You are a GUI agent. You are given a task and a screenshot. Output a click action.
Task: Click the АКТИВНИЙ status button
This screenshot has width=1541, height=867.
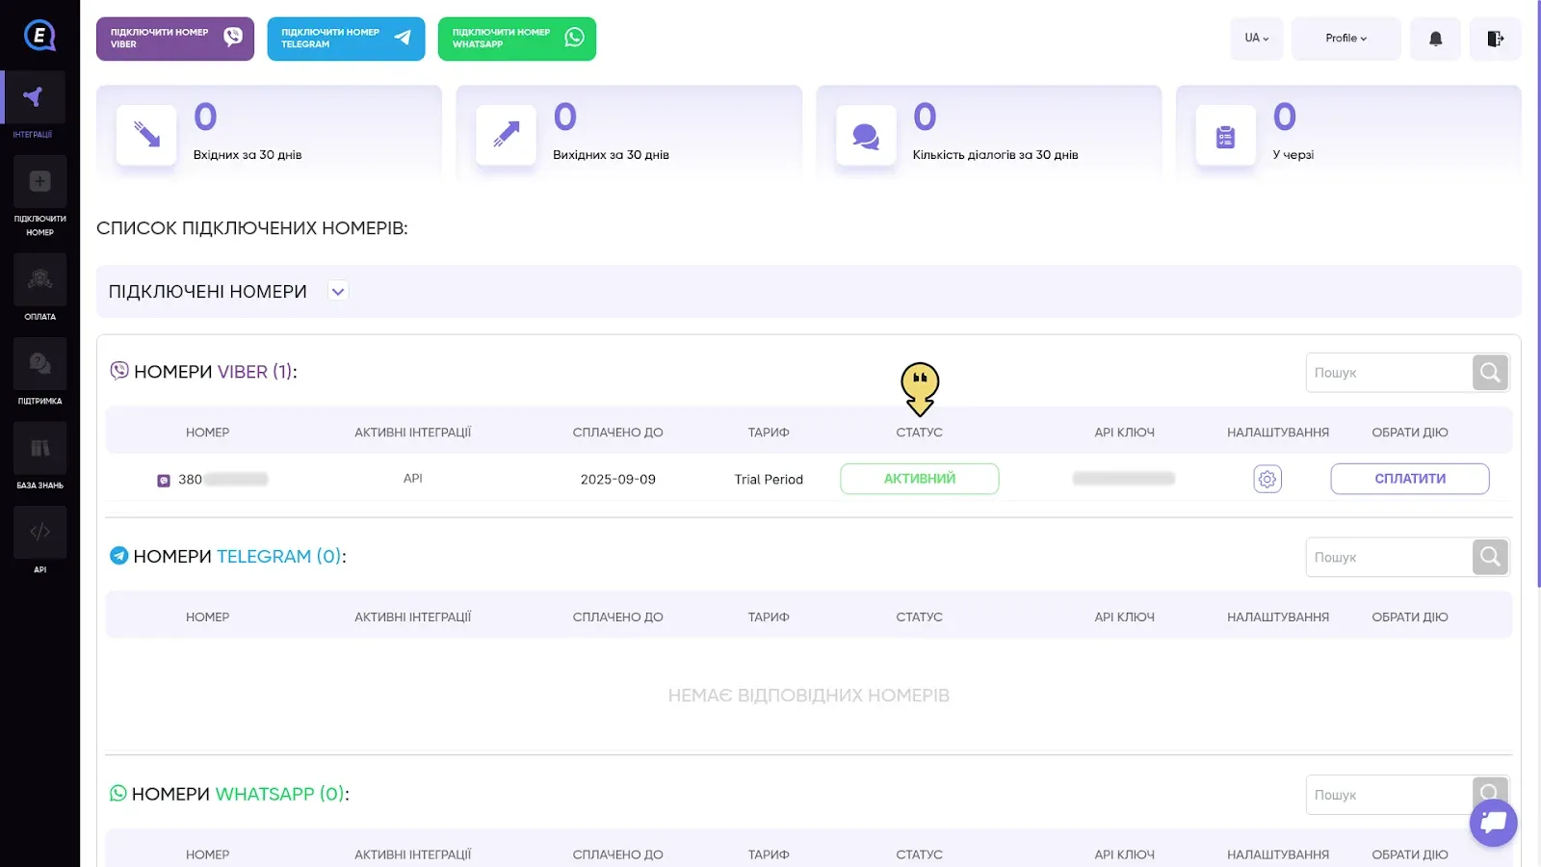pyautogui.click(x=920, y=479)
